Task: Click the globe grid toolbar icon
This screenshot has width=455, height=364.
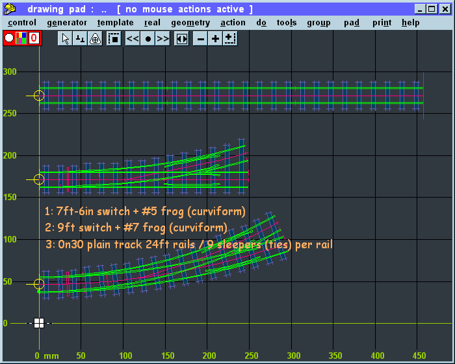Action: [x=95, y=38]
